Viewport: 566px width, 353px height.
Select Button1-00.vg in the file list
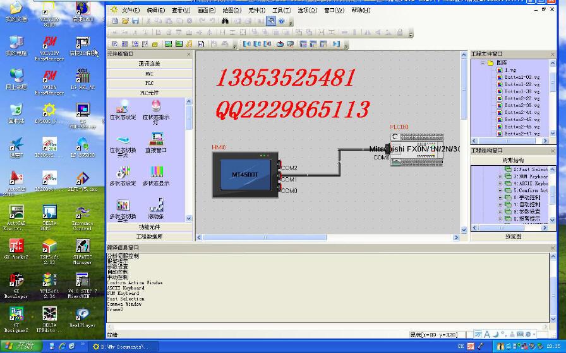[x=522, y=77]
